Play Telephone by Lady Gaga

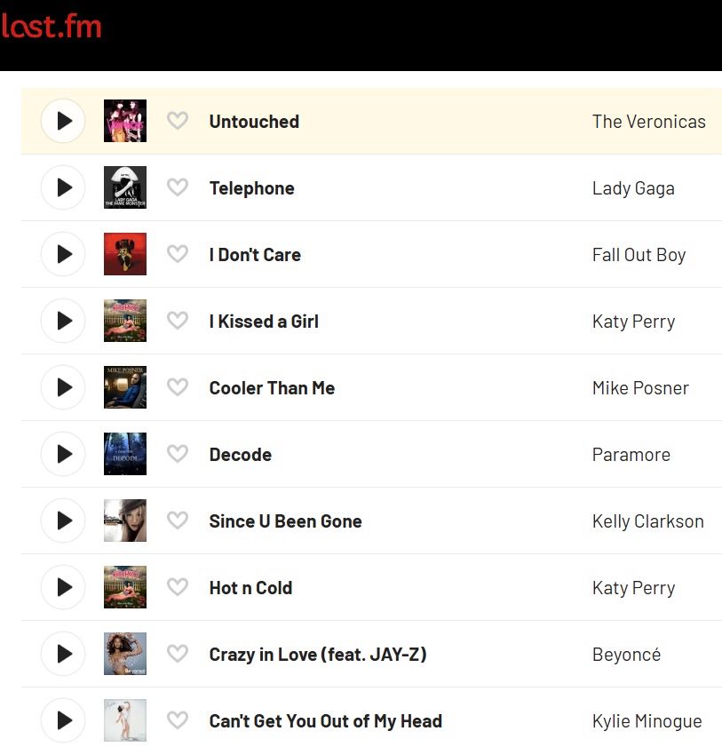click(63, 187)
